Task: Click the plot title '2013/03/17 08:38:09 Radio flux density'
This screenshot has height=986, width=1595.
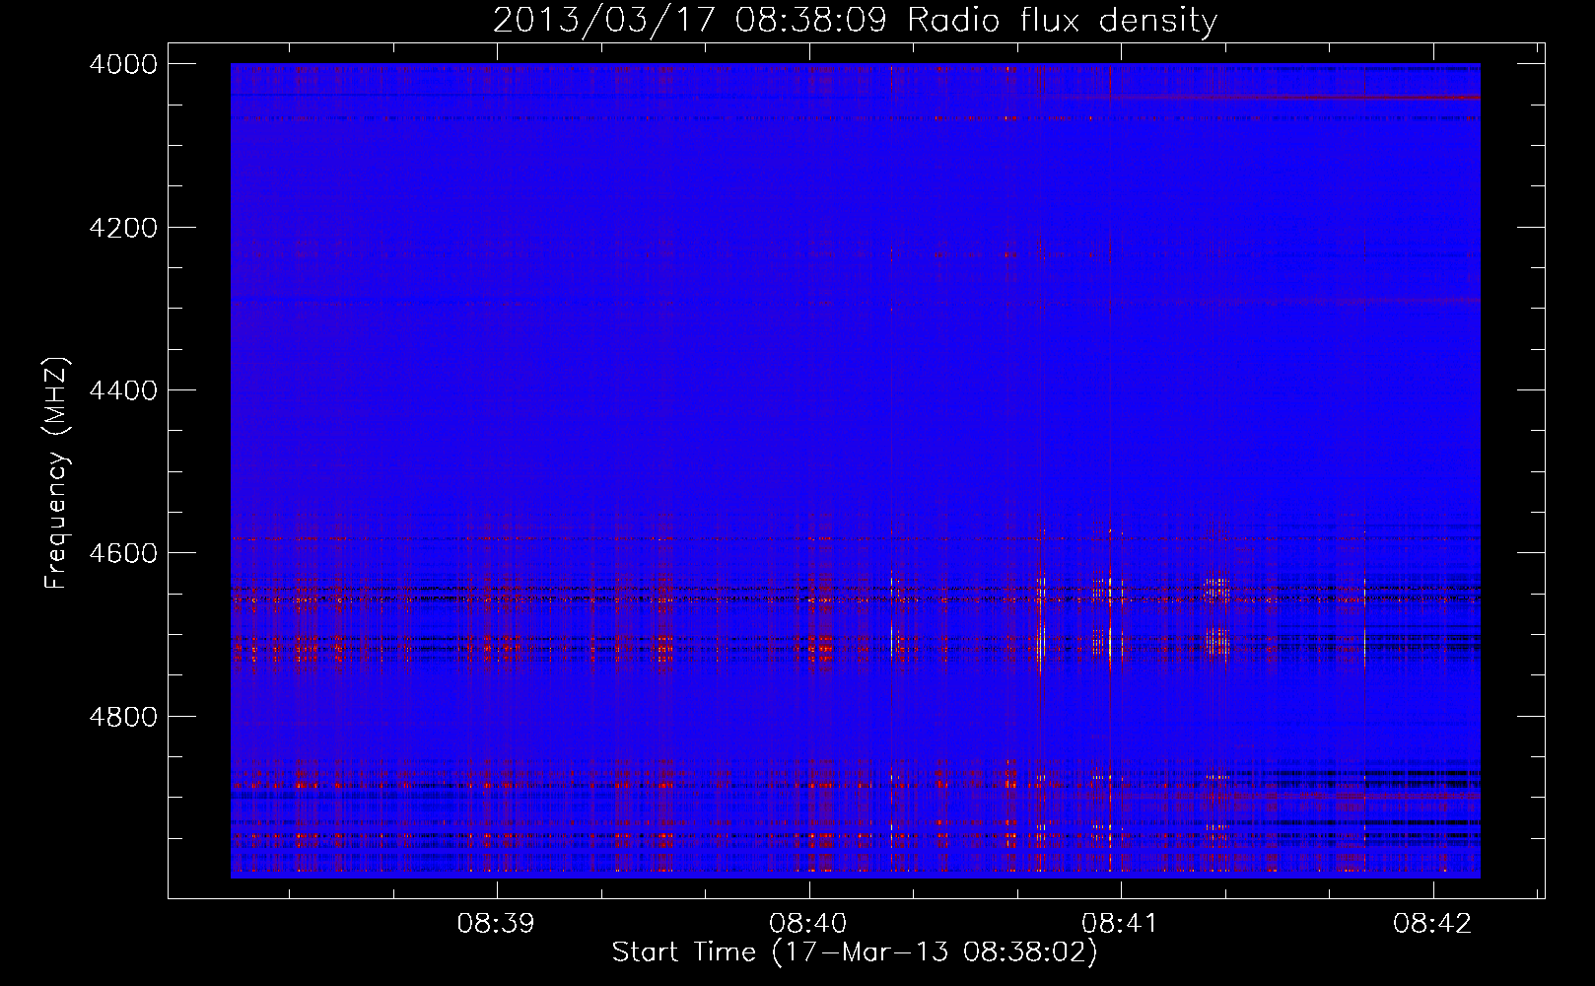Action: tap(855, 21)
